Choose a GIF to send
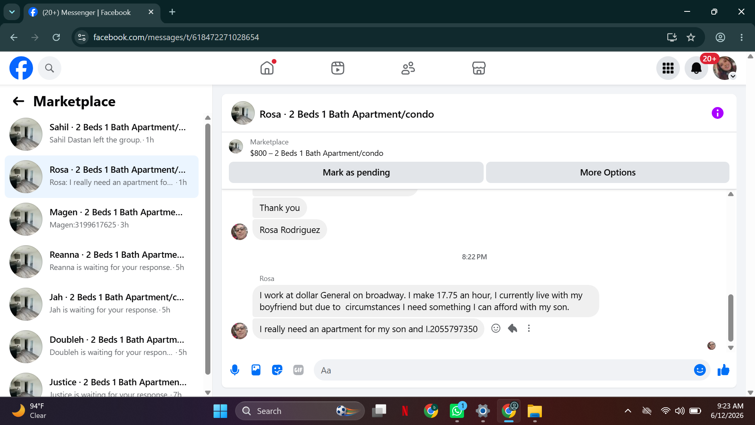Screen dimensions: 755x425 [x=298, y=370]
